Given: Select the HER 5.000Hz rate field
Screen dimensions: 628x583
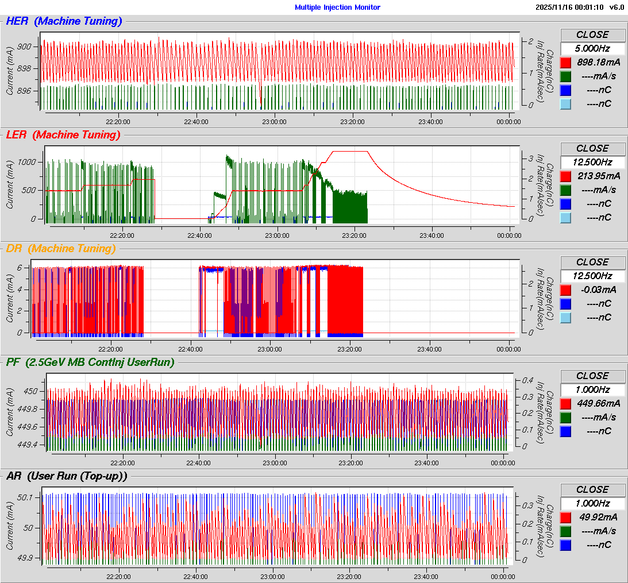Looking at the screenshot, I should [592, 48].
